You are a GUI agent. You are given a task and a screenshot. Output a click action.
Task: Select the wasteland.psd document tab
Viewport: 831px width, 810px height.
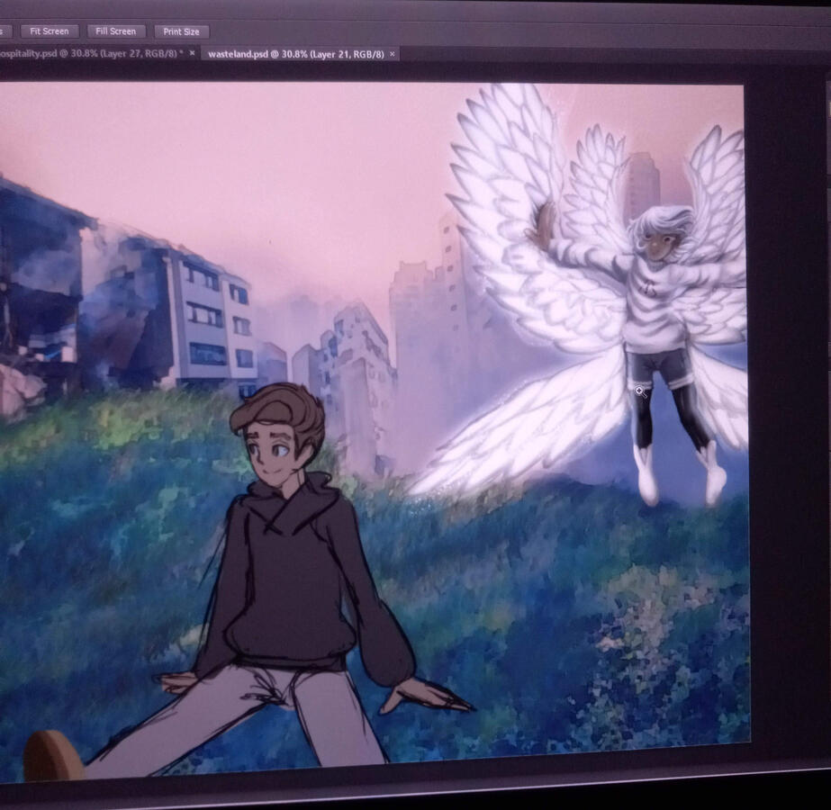[294, 54]
